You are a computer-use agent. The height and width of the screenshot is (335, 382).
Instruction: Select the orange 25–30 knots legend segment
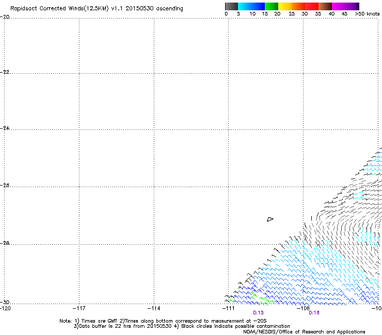298,6
